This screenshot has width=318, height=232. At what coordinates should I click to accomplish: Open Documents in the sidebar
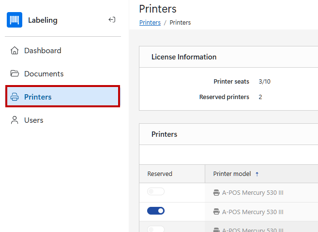tap(44, 74)
